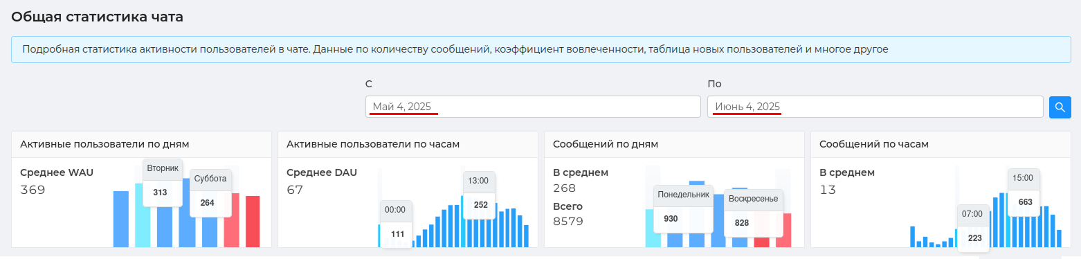Open the Активные пользователи по часам card header
The image size is (1081, 259).
pyautogui.click(x=408, y=144)
